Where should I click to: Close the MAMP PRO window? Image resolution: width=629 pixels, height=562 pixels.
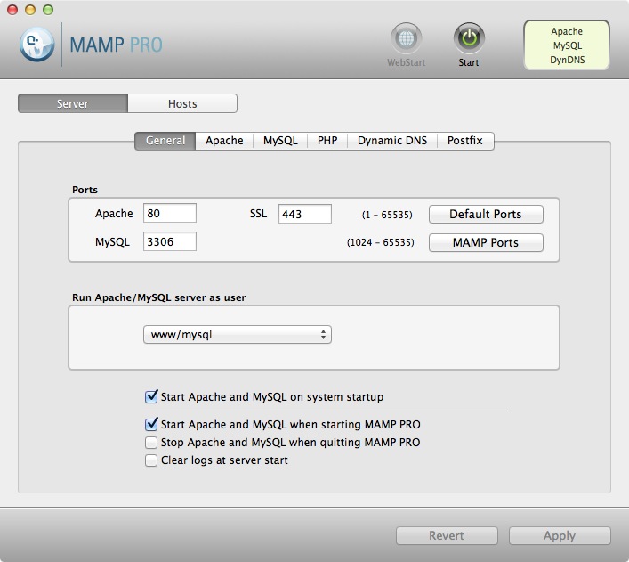12,10
